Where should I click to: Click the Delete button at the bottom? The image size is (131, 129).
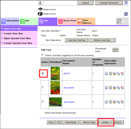[105, 122]
